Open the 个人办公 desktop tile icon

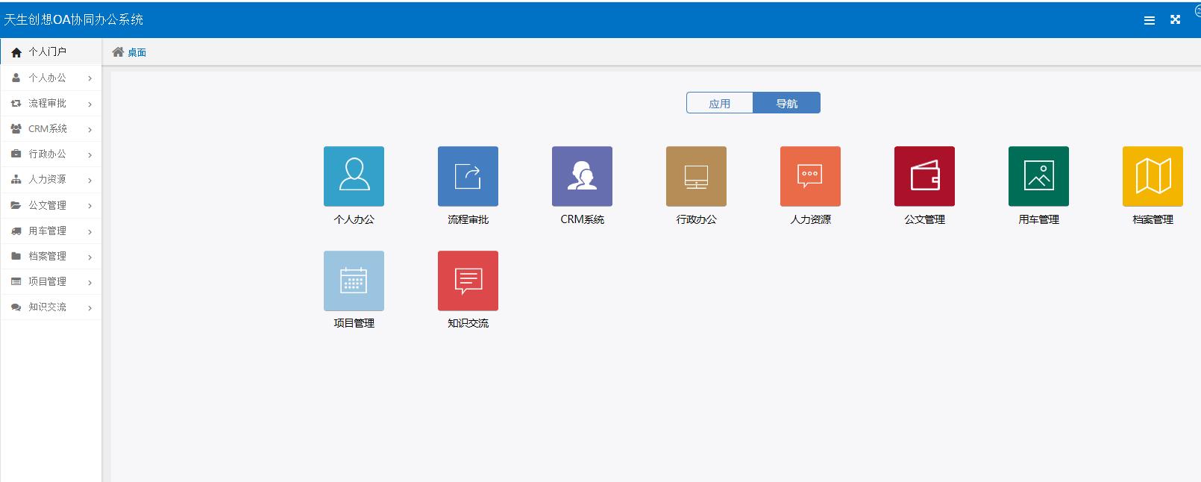coord(354,176)
